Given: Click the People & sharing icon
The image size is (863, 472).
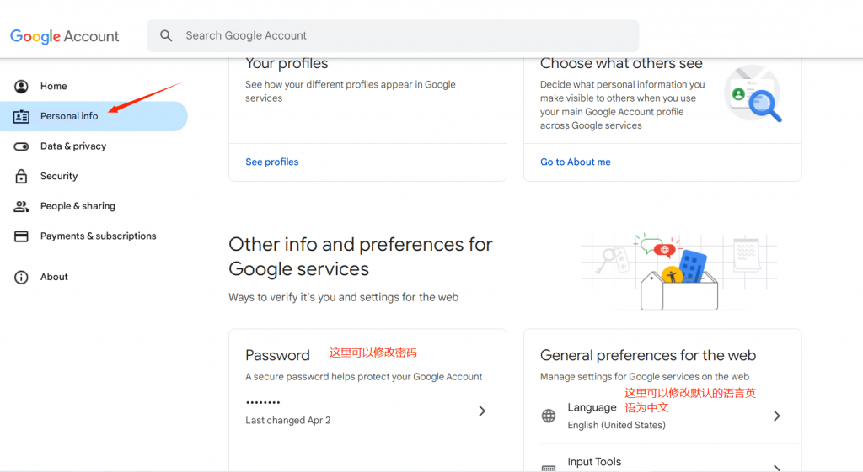Looking at the screenshot, I should coord(21,206).
